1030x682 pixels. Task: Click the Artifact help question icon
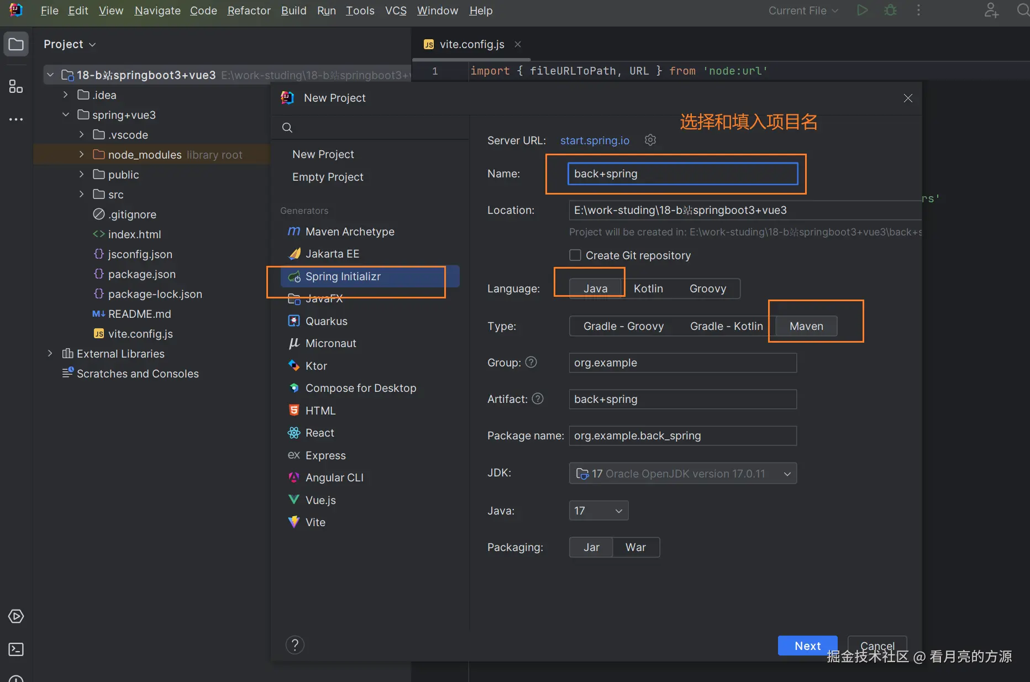pyautogui.click(x=538, y=398)
